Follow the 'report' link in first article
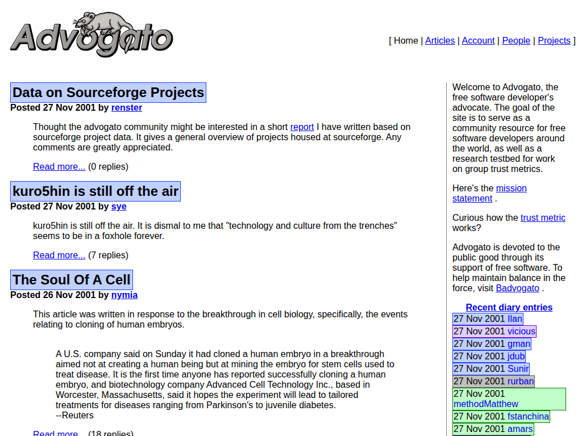 coord(302,127)
